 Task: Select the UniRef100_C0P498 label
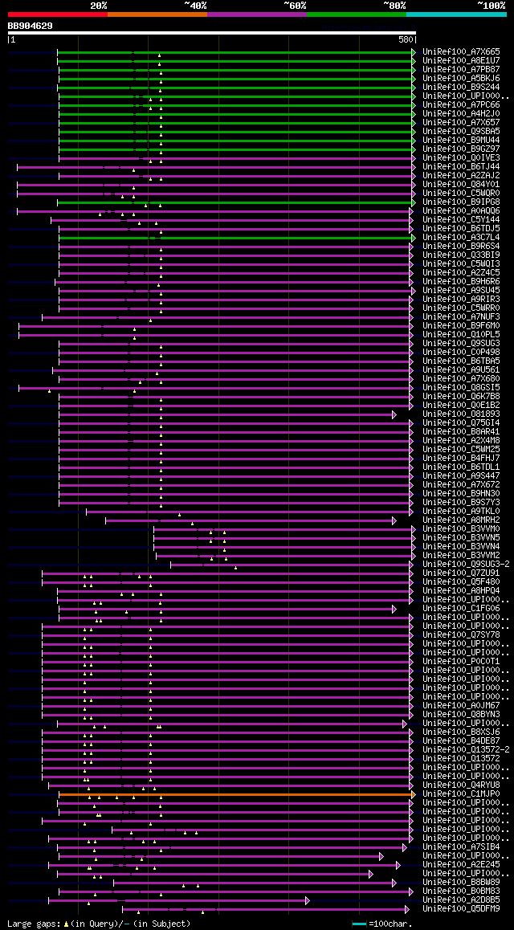point(461,353)
